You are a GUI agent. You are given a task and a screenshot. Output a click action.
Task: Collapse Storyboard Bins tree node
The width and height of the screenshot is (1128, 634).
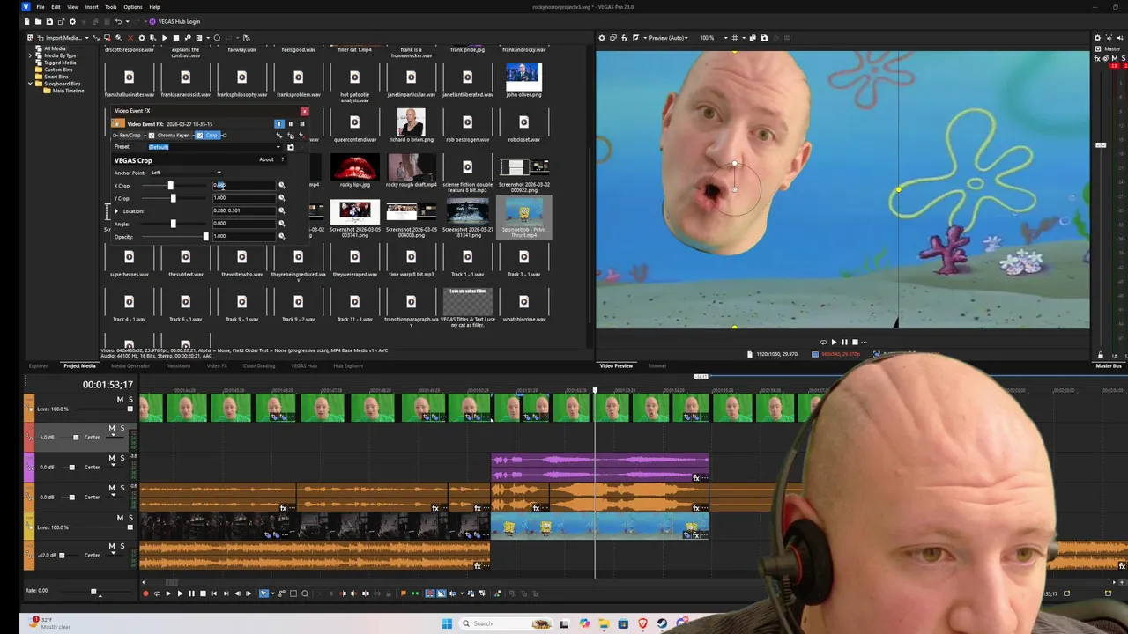[30, 84]
